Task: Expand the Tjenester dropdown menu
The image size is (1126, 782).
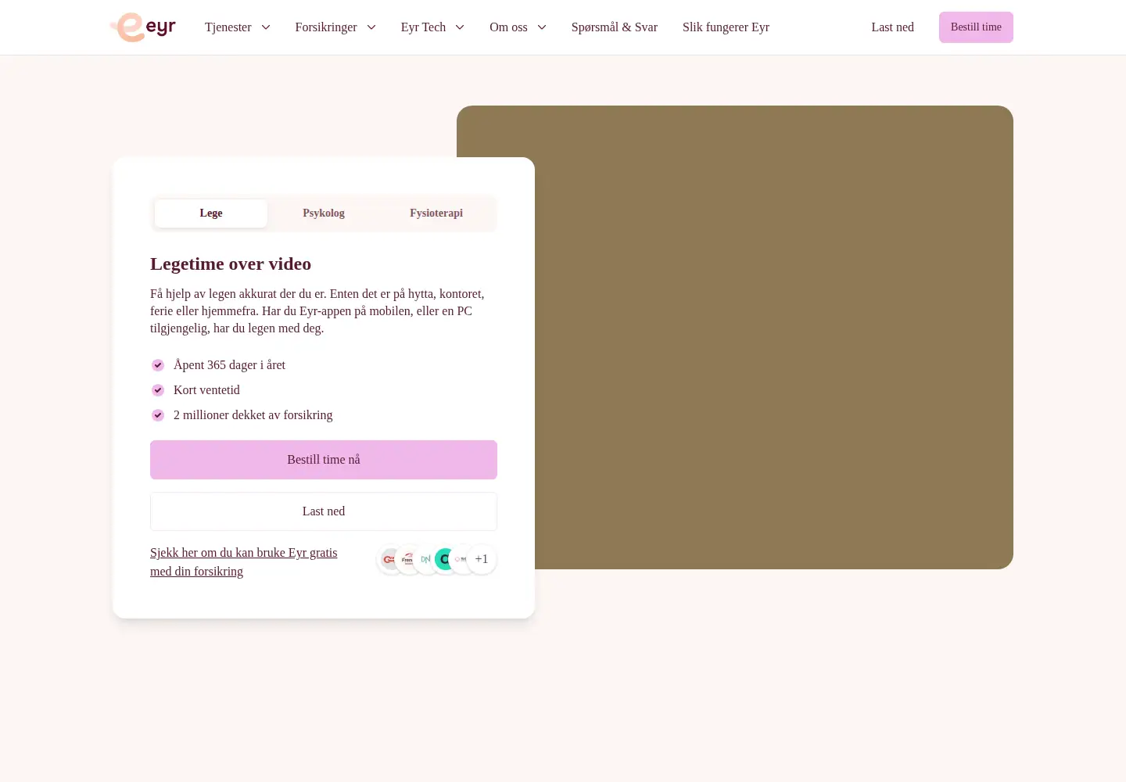Action: coord(238,27)
